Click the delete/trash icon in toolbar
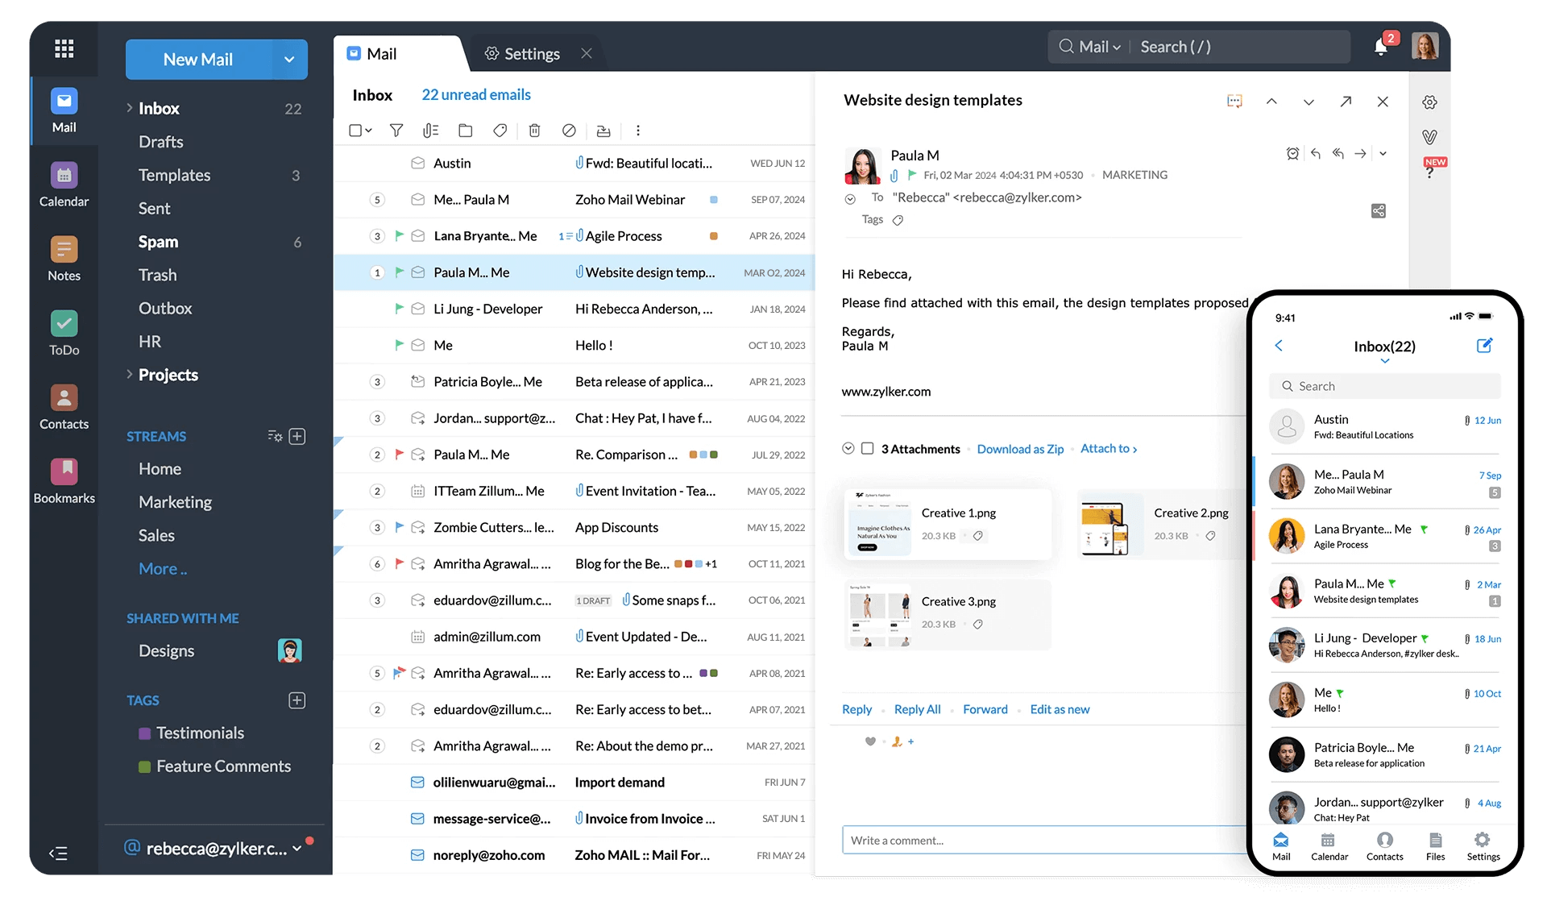This screenshot has height=897, width=1547. (534, 129)
